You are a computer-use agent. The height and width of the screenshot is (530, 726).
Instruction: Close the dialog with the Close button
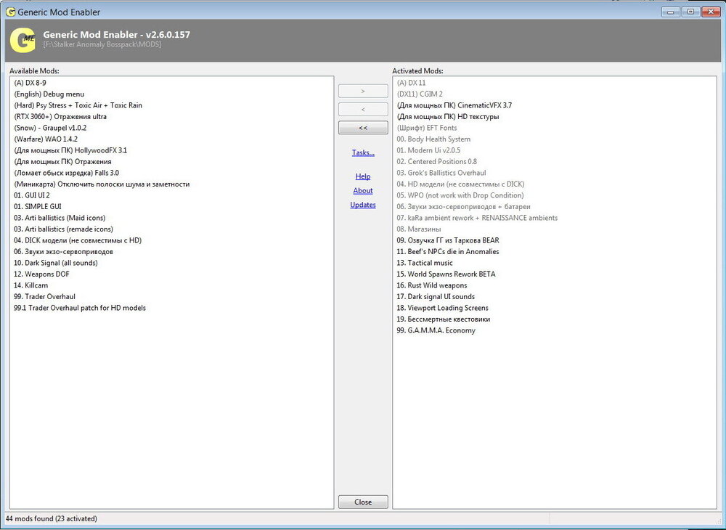click(x=363, y=502)
